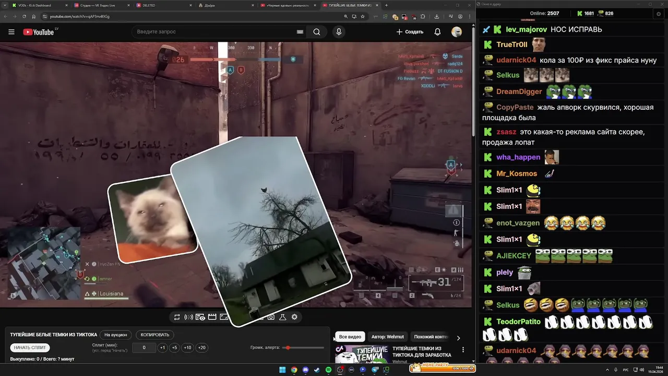Expand filter chips with right chevron
Image resolution: width=668 pixels, height=376 pixels.
pos(458,338)
